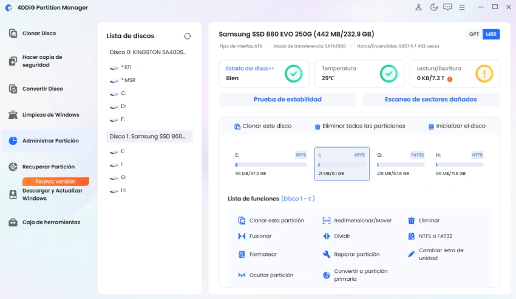Screen dimensions: 516x299
Task: Click the Reparar partición wrench icon
Action: 326,254
